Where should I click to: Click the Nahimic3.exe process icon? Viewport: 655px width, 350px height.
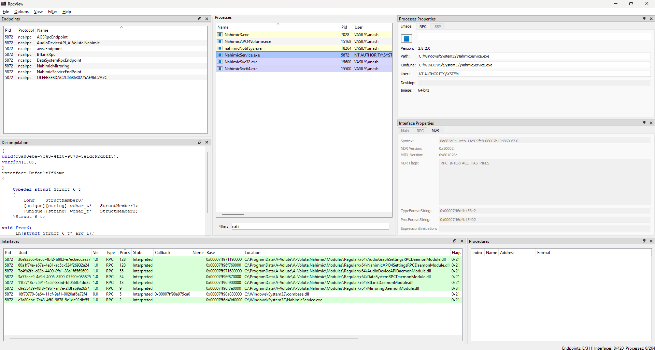[220, 35]
